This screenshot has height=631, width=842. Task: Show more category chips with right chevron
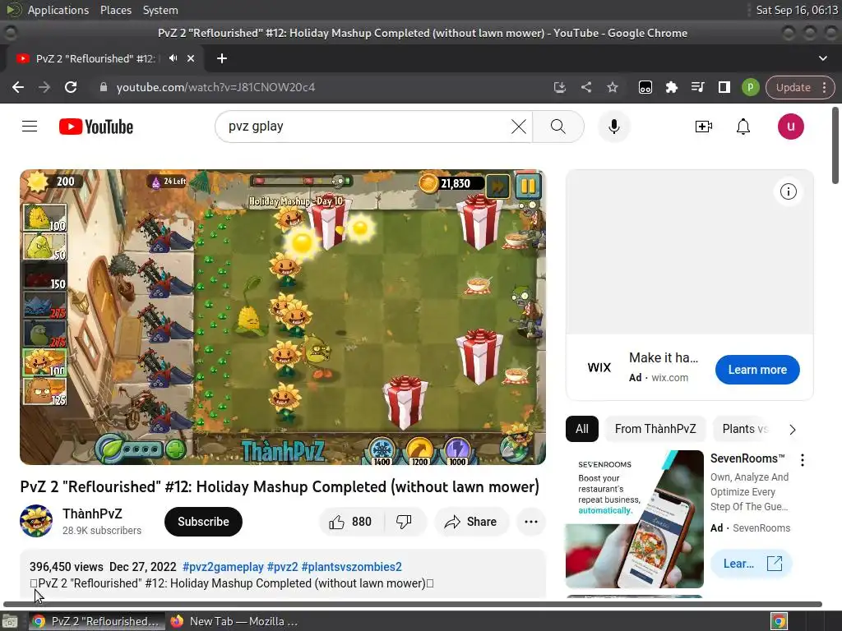[x=792, y=429]
